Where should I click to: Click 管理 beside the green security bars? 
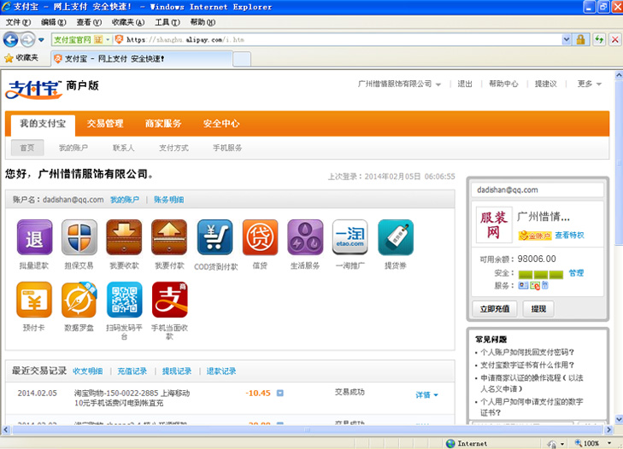coord(576,273)
